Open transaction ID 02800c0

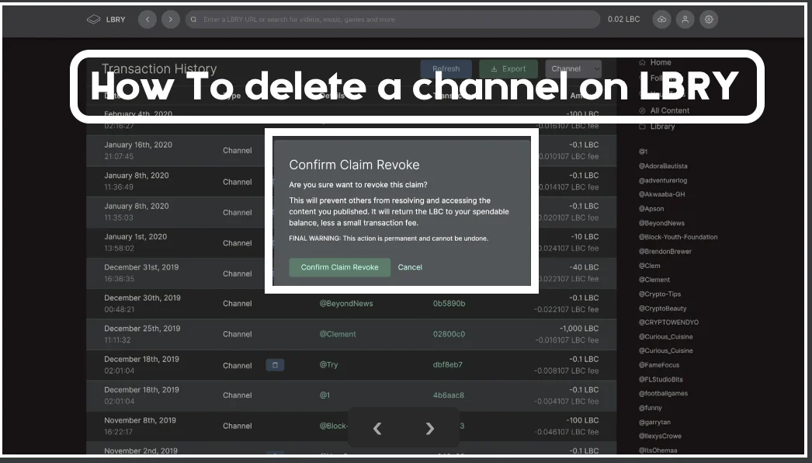(449, 334)
